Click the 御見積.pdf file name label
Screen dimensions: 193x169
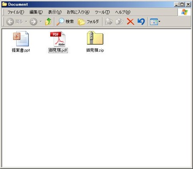point(58,50)
